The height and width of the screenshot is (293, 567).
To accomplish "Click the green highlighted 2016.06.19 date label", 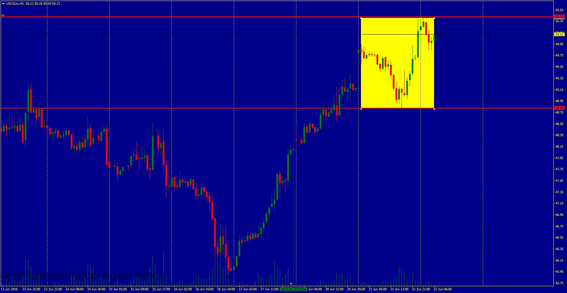I will click(x=293, y=289).
